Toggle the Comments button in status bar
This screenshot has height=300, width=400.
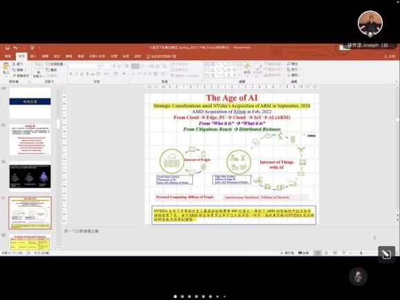click(303, 253)
